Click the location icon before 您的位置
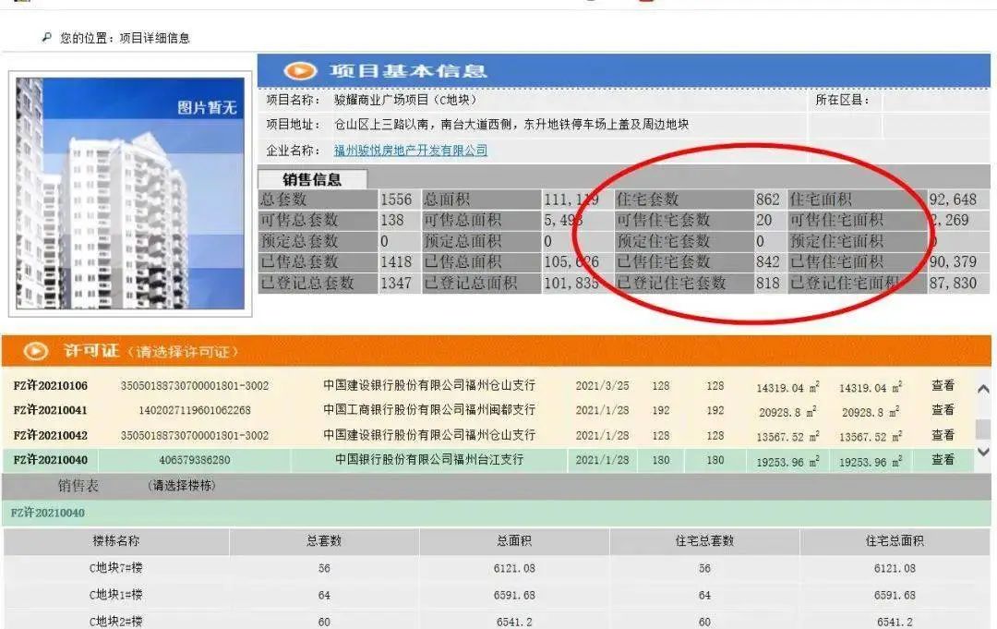The width and height of the screenshot is (997, 629). point(46,38)
